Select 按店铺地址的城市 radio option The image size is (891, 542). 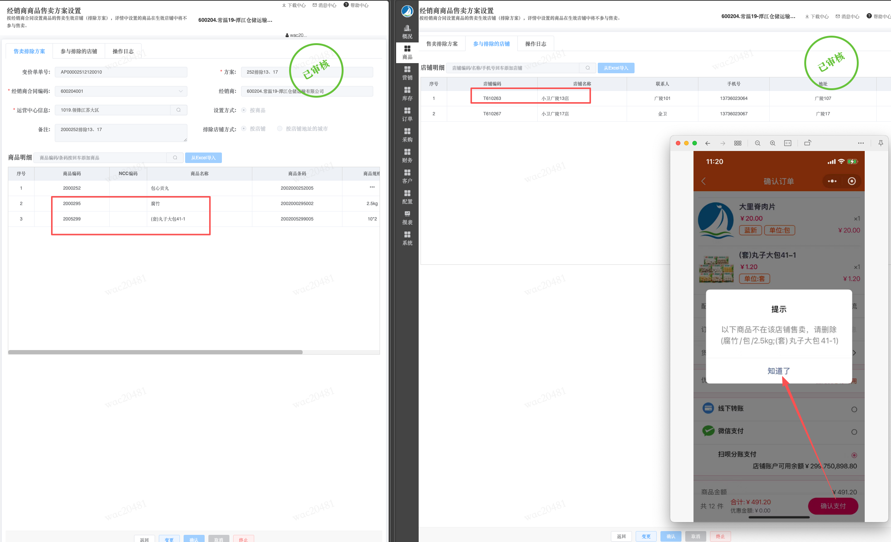click(280, 129)
